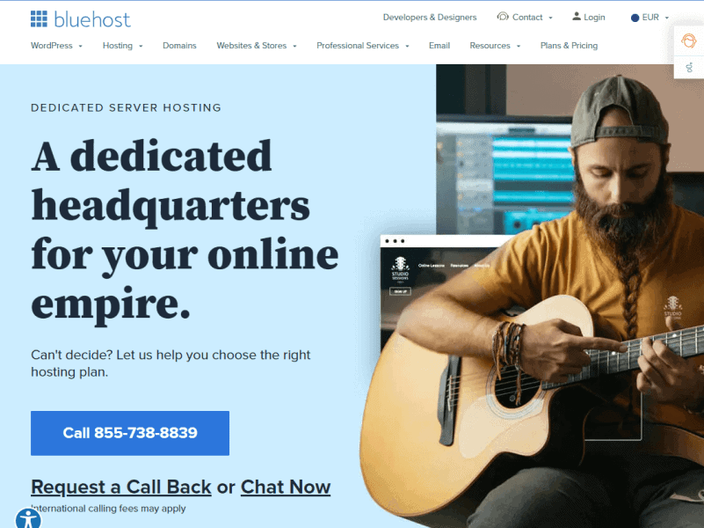Open the Chat Now link
704x528 pixels.
(286, 488)
